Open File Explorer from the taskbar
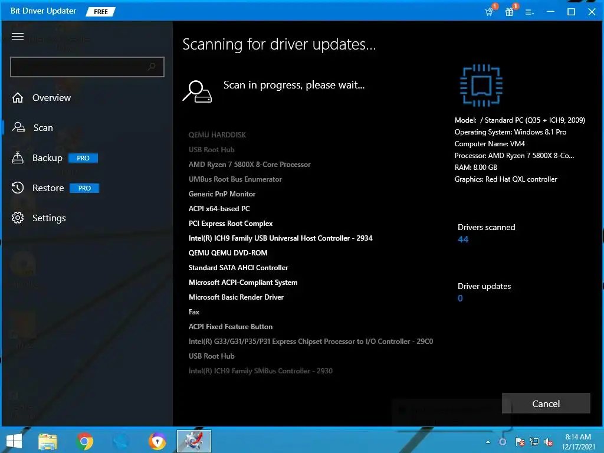The height and width of the screenshot is (453, 604). click(48, 441)
